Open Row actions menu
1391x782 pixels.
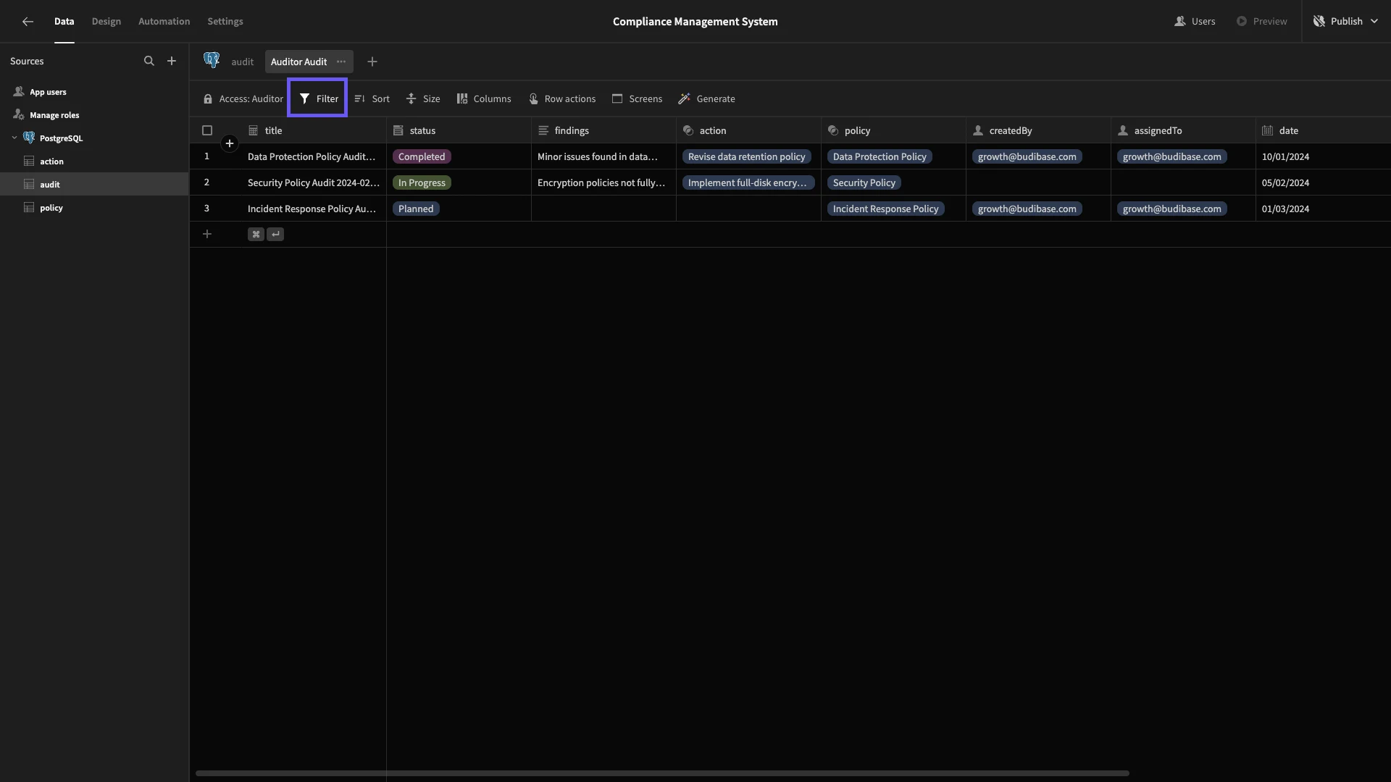(562, 99)
